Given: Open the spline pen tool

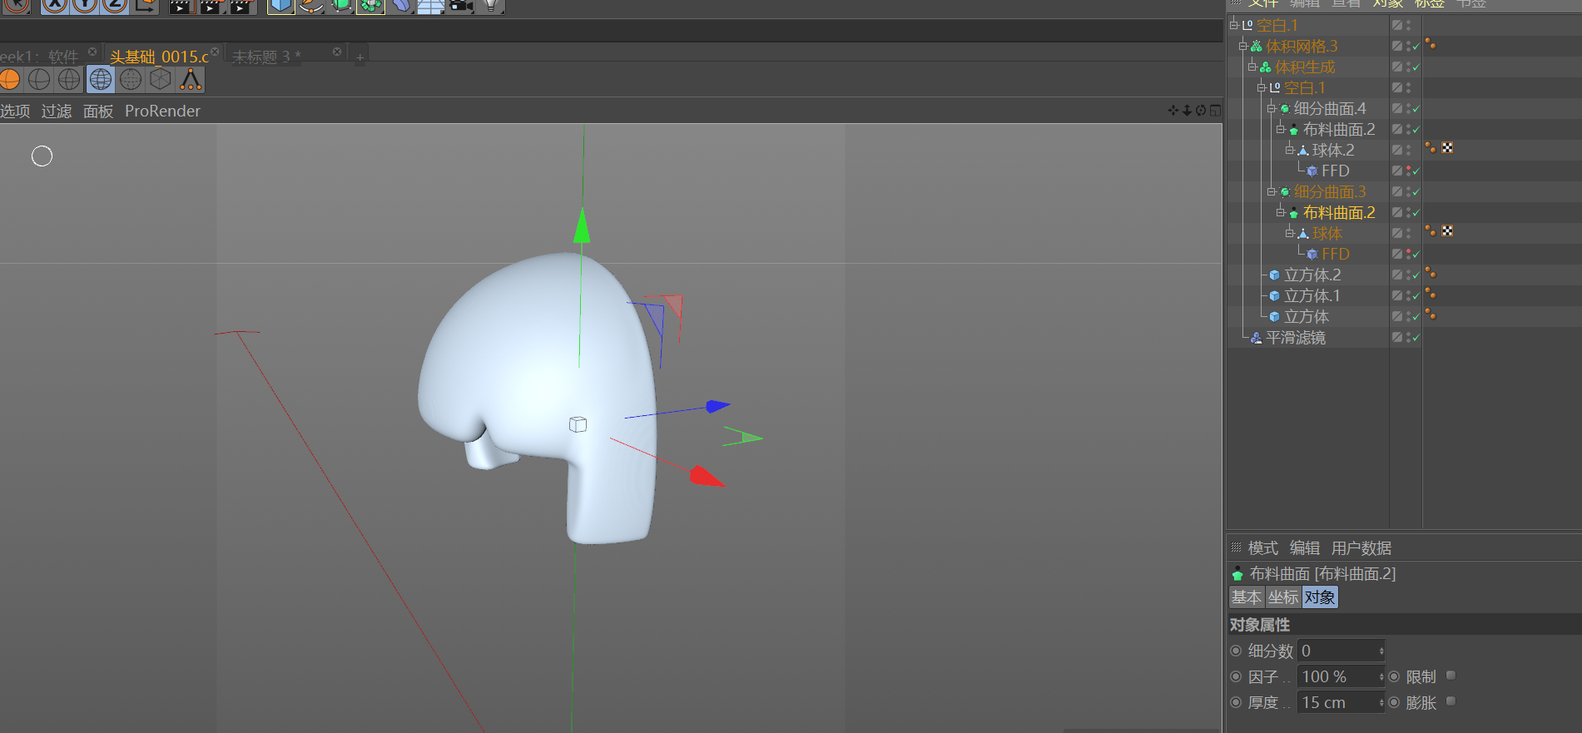Looking at the screenshot, I should click(x=311, y=6).
